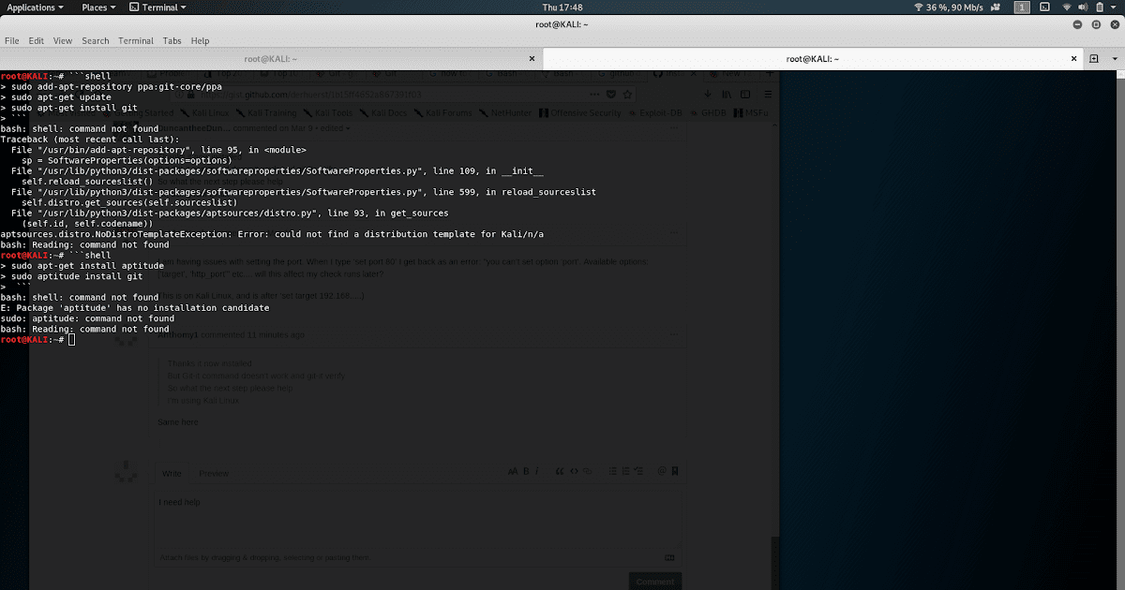Expand the terminal tab list dropdown arrow

pyautogui.click(x=1115, y=58)
